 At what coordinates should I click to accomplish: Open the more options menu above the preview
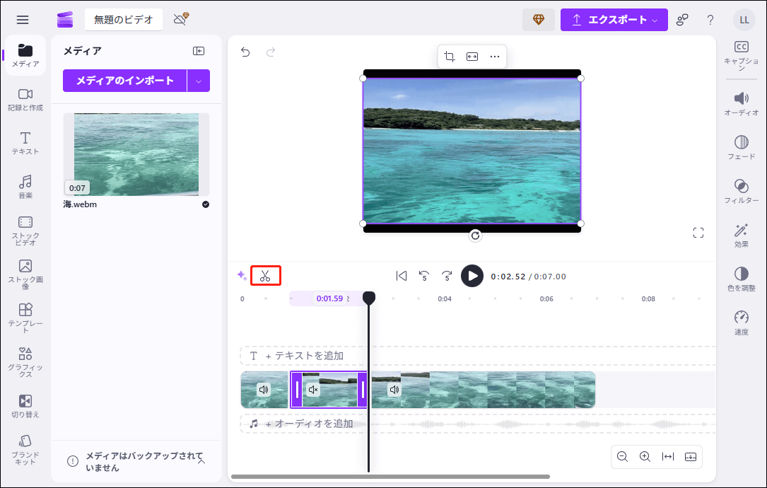click(494, 56)
